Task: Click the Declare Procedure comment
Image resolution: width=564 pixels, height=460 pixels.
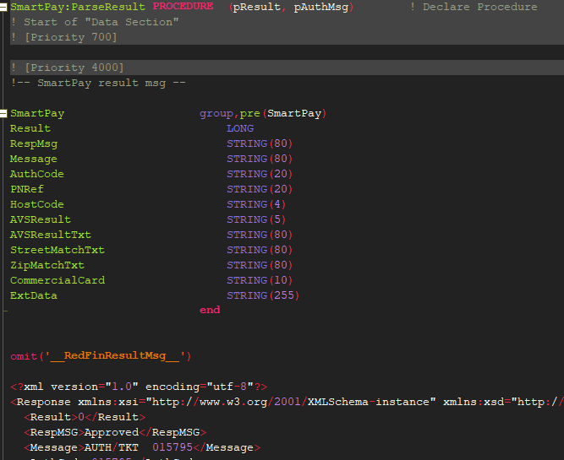Action: [x=479, y=7]
